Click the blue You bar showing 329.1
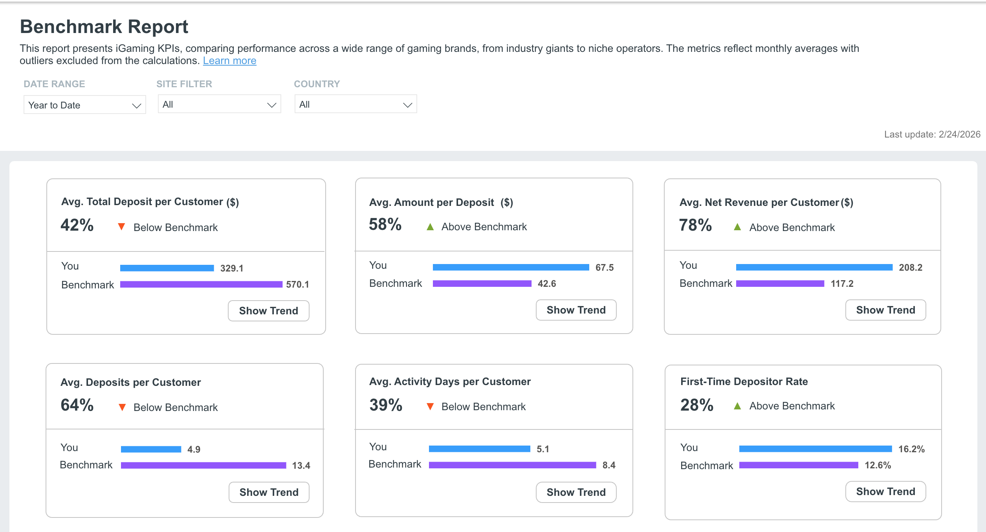986x532 pixels. point(167,268)
